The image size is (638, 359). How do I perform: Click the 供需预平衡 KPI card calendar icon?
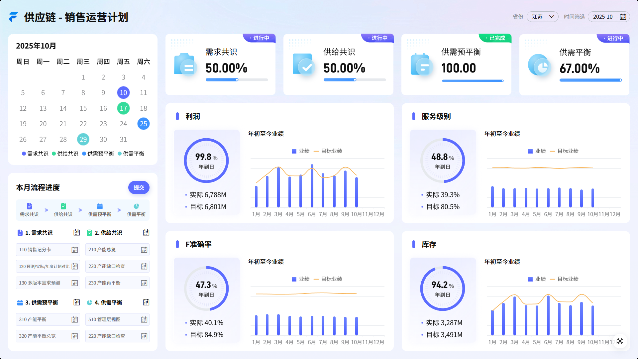(x=422, y=64)
